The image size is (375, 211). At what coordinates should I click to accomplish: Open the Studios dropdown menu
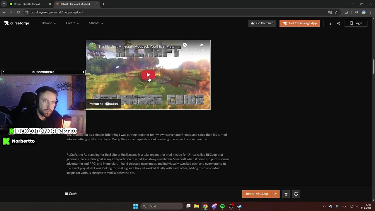click(96, 23)
